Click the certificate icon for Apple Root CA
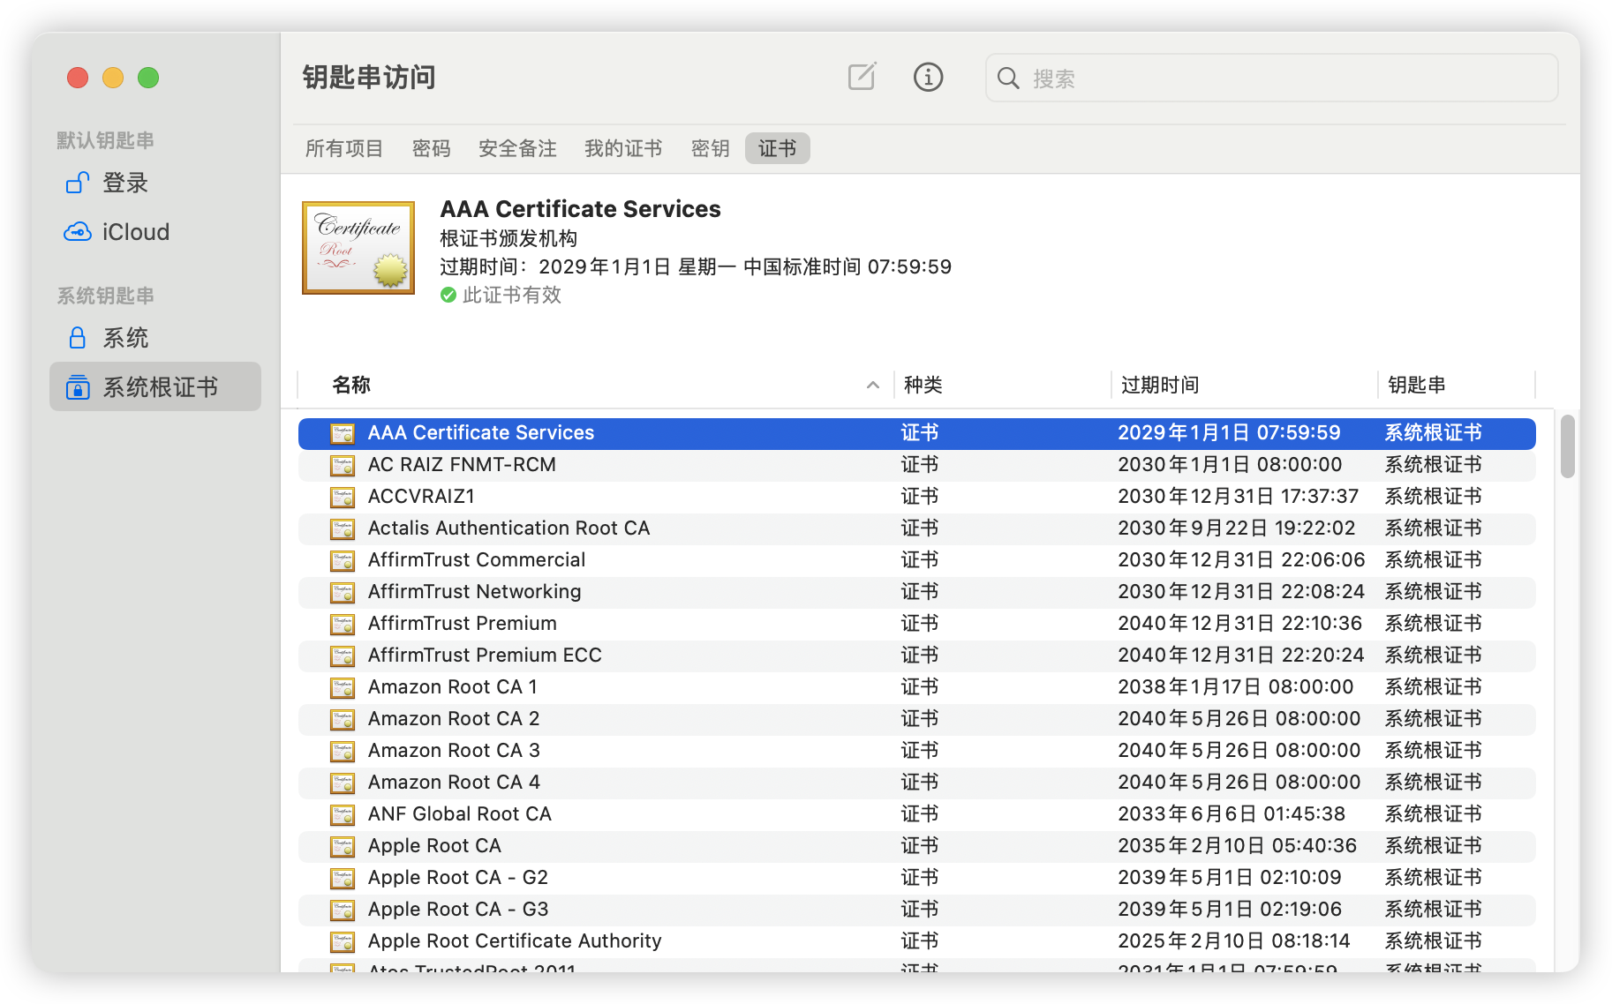This screenshot has height=1004, width=1612. 343,846
